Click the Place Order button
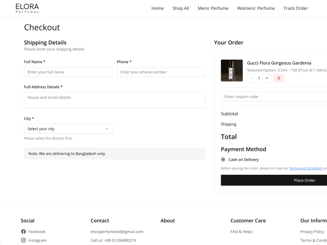 pyautogui.click(x=274, y=180)
